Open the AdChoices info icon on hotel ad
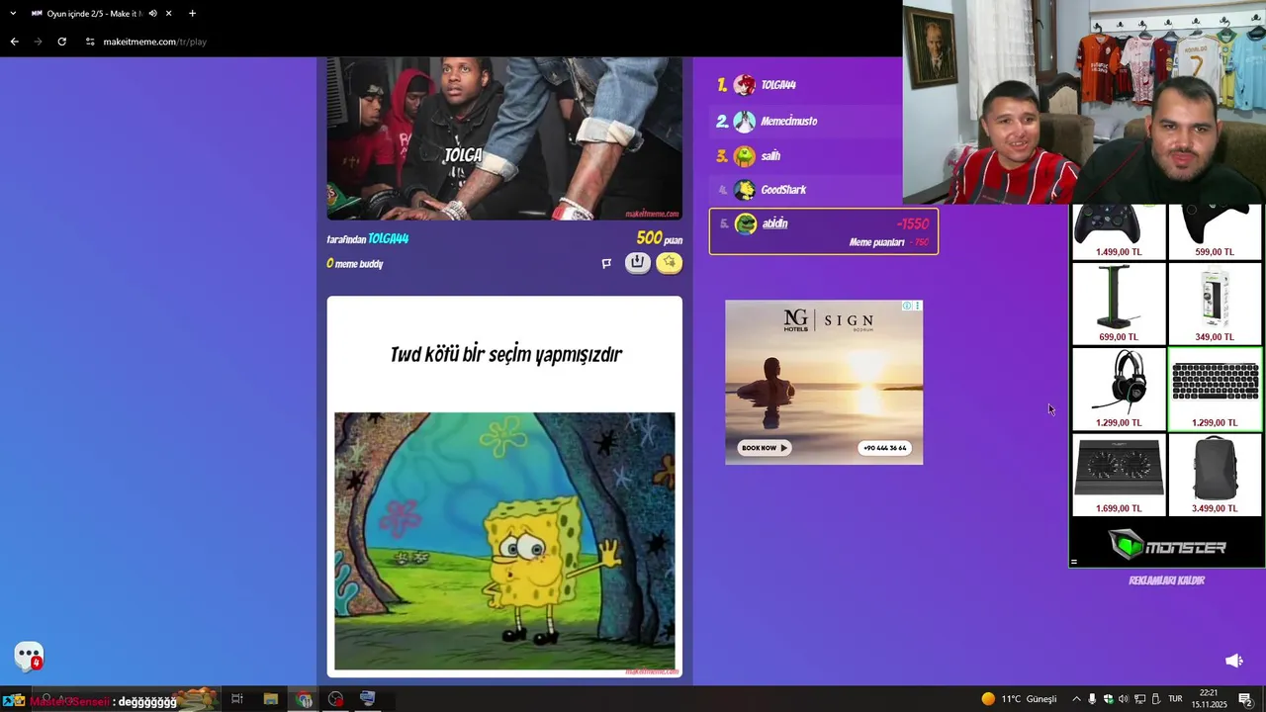The height and width of the screenshot is (712, 1266). click(x=907, y=306)
